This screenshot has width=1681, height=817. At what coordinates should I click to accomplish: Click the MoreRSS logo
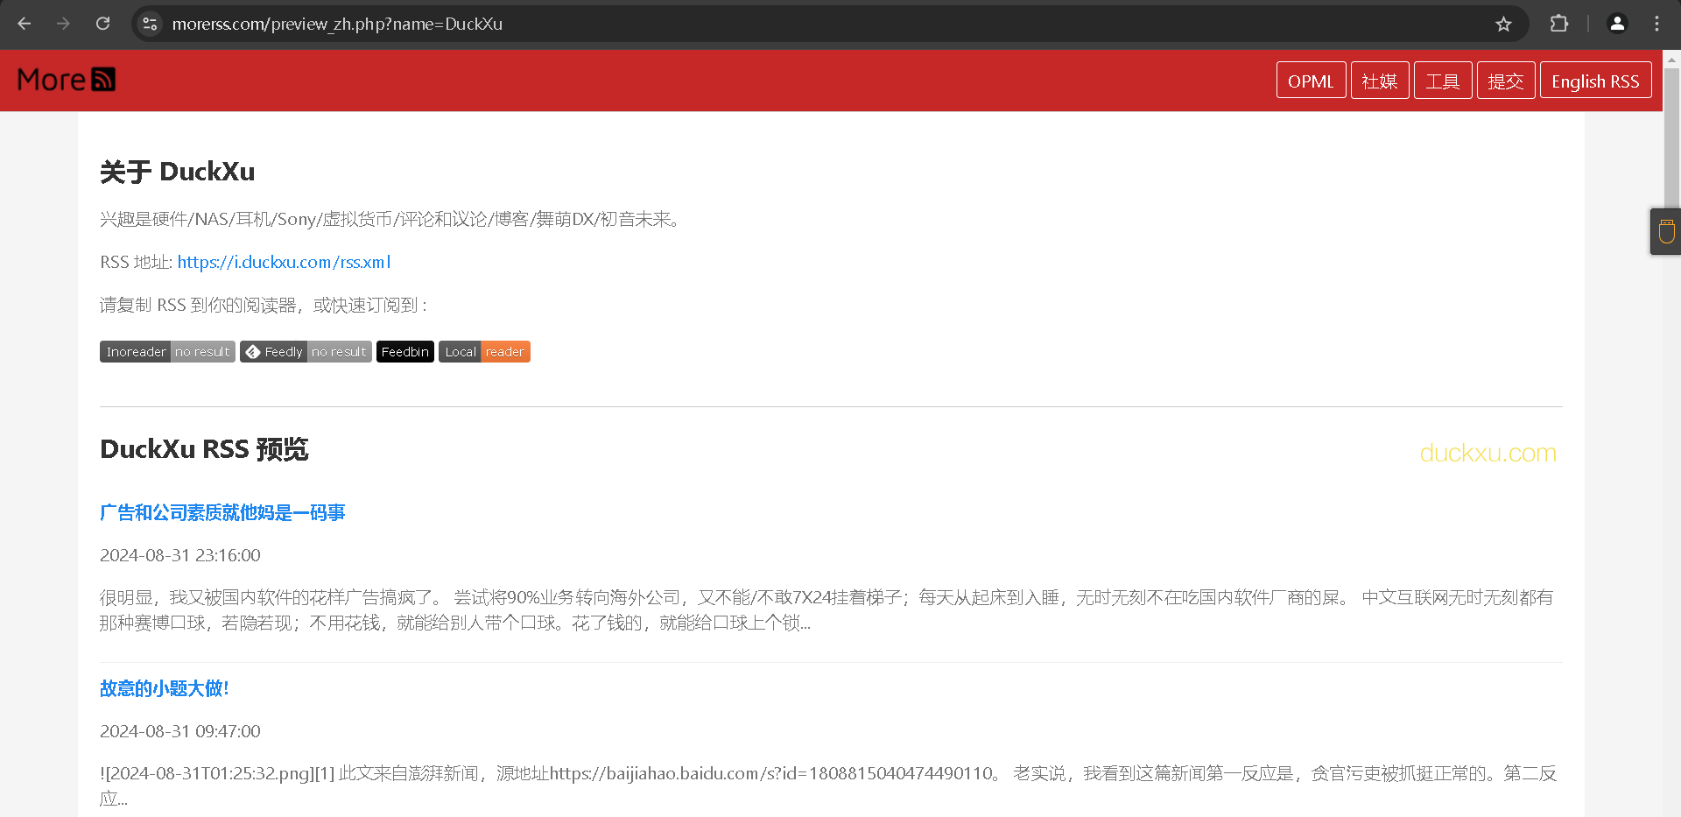tap(67, 81)
